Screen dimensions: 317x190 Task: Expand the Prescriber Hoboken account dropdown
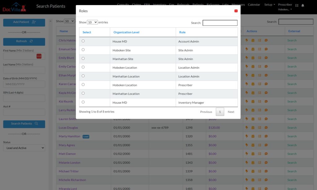pyautogui.click(x=285, y=7)
